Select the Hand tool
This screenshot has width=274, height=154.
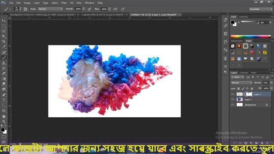click(4, 116)
